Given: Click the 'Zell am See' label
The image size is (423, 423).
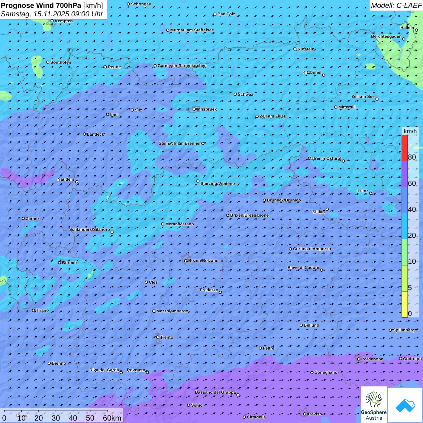Looking at the screenshot, I should [363, 96].
